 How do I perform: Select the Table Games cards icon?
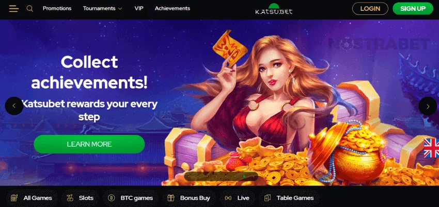point(268,198)
